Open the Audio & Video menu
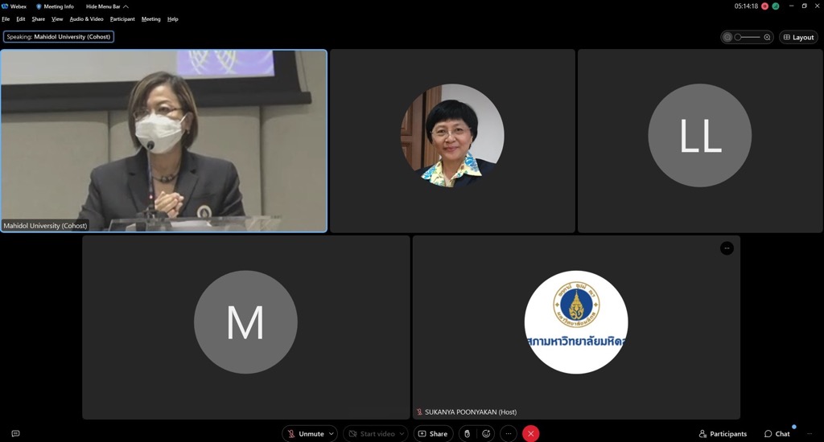The width and height of the screenshot is (824, 442). point(86,19)
